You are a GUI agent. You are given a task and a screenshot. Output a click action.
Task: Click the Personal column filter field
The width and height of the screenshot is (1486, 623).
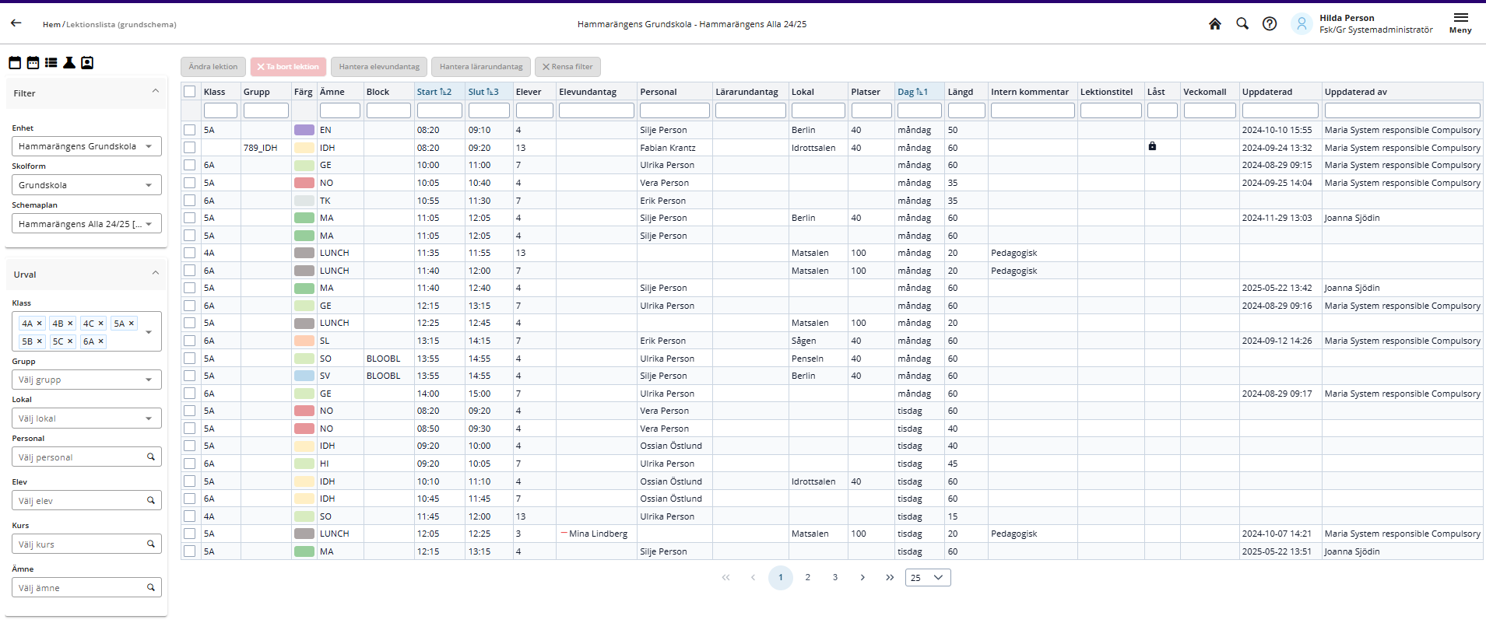(674, 110)
